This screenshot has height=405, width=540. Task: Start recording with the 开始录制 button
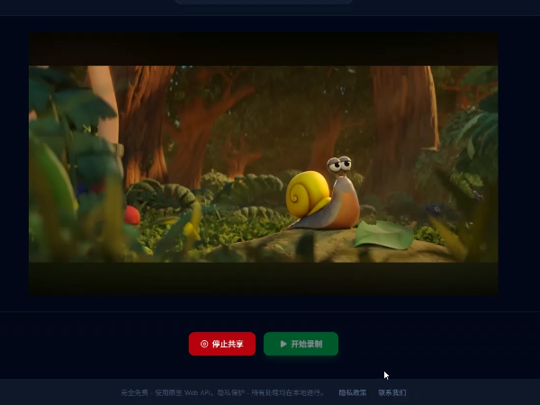(301, 344)
